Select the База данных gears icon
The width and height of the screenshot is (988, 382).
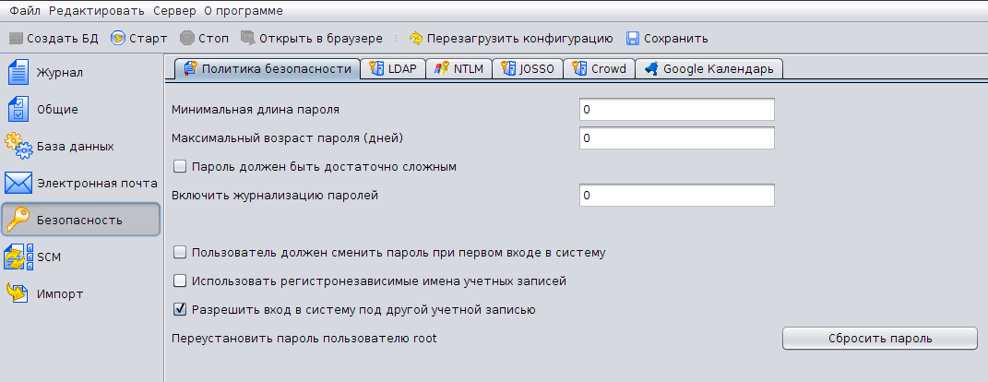click(19, 146)
